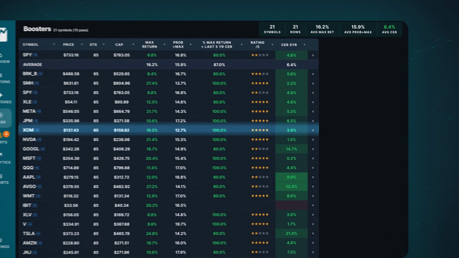
Task: Open the PROB >MAX column filter arrow
Action: tap(191, 45)
